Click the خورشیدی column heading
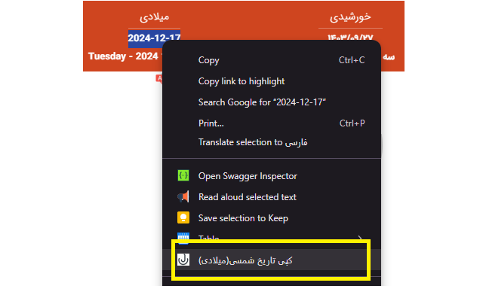Screen dimensions: 483x301 pos(350,17)
